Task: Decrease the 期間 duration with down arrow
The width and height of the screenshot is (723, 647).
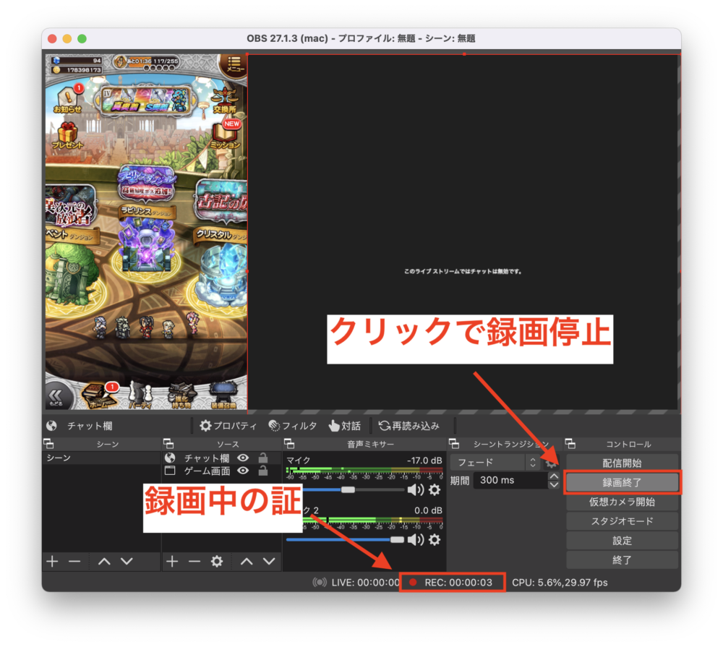Action: (x=554, y=484)
